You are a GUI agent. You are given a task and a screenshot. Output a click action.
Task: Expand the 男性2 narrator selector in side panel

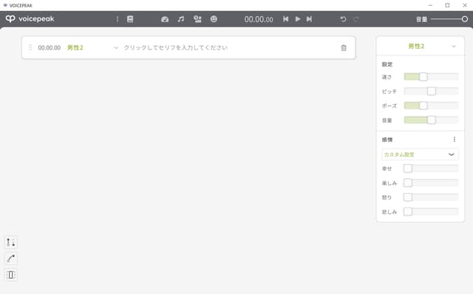(x=421, y=46)
